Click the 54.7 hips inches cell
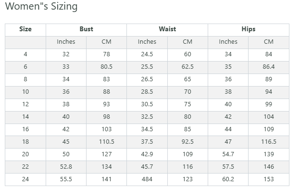Screen dimensions: 300x187 click(x=228, y=154)
